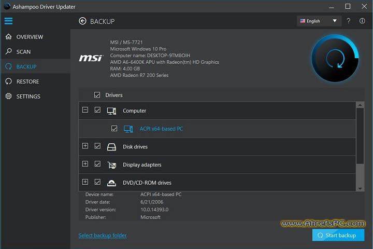Open the SETTINGS section

click(28, 96)
